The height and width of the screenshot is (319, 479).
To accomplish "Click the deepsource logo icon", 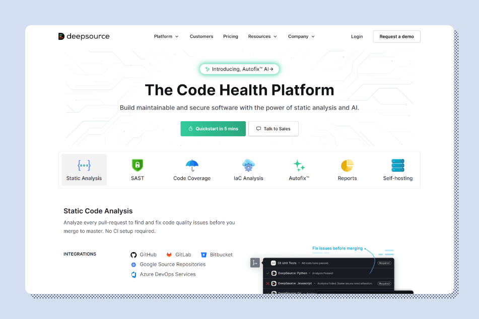I will point(61,37).
